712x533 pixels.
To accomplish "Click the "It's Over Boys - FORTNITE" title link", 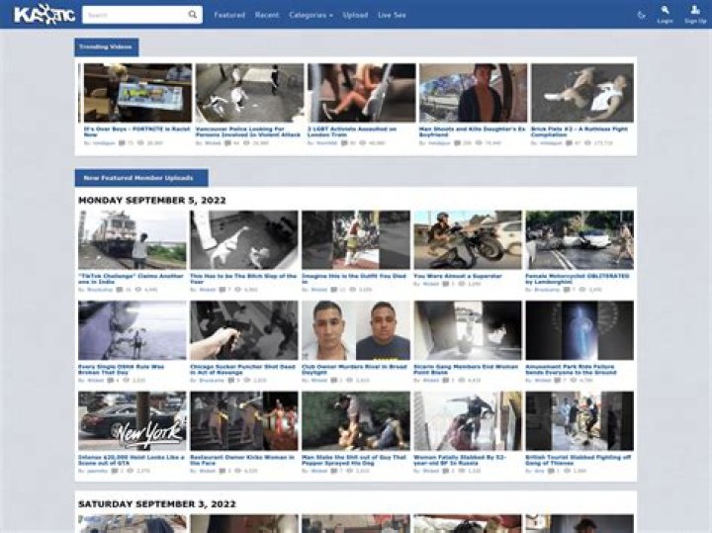I will coord(136,131).
